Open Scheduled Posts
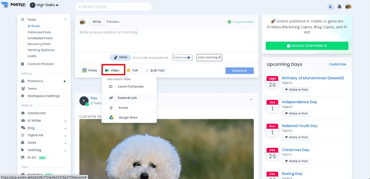 pyautogui.click(x=40, y=38)
